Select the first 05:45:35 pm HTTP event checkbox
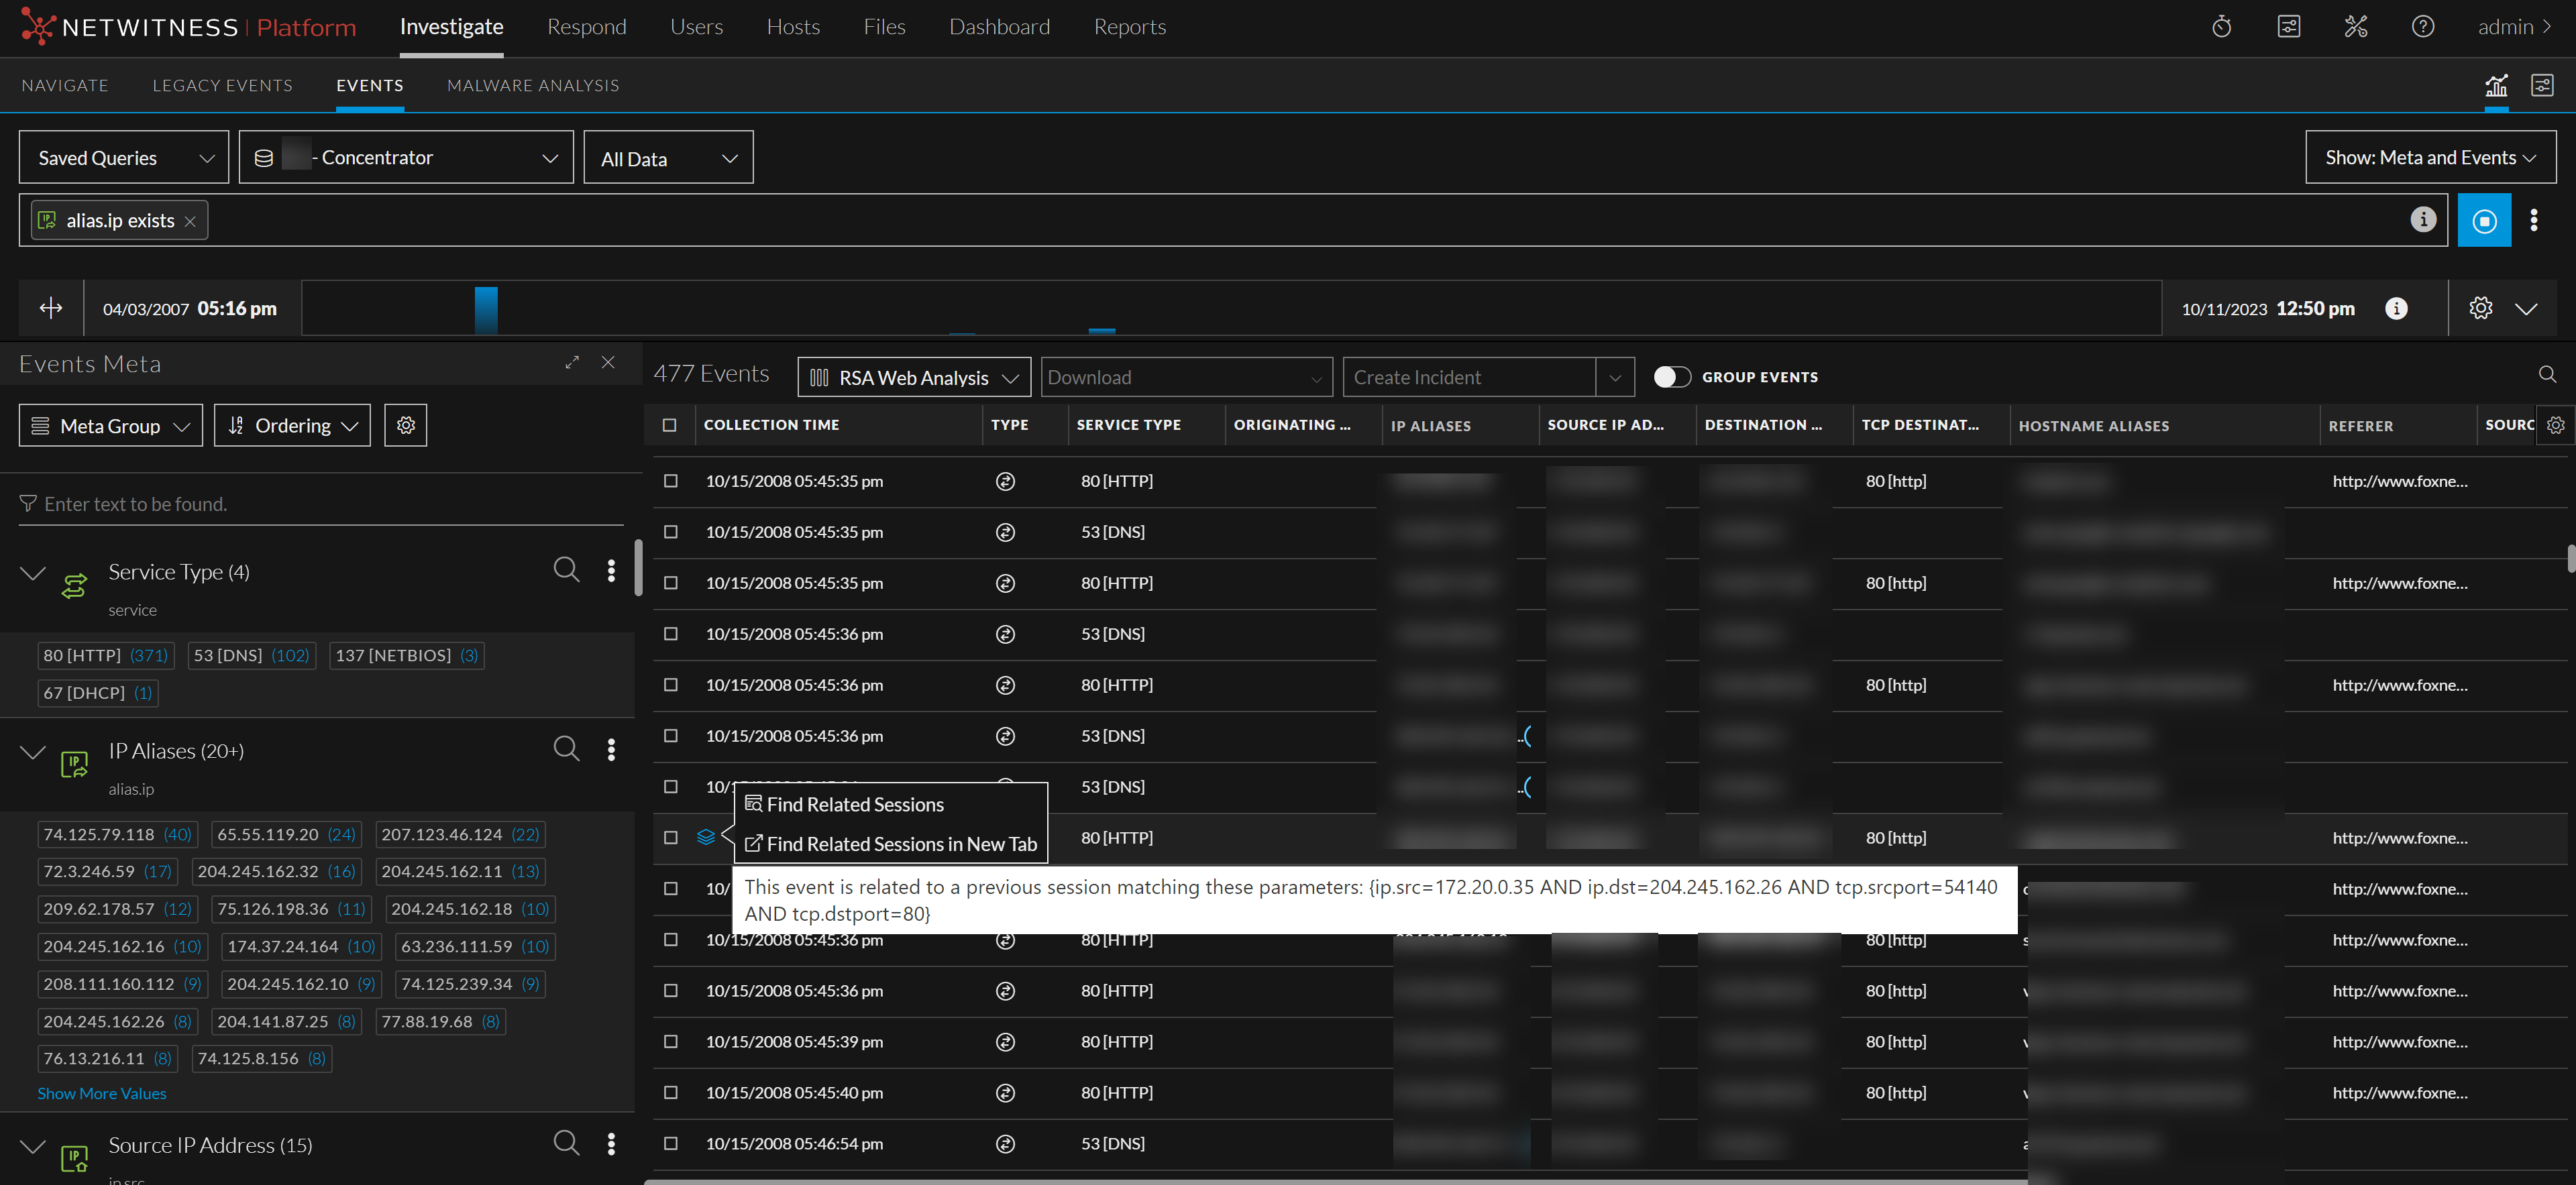2576x1185 pixels. (x=670, y=481)
